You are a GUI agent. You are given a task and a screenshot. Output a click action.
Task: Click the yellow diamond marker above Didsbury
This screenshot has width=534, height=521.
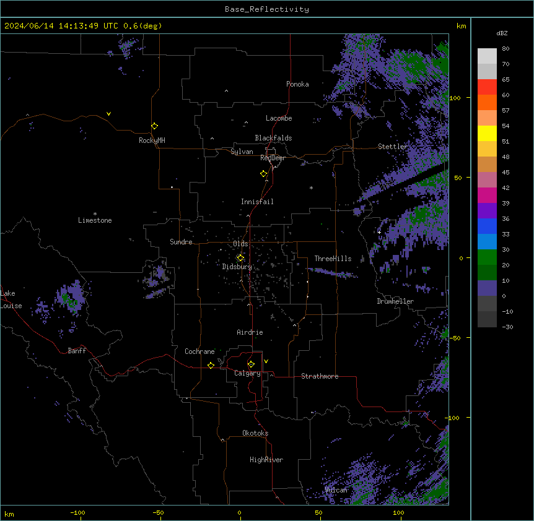(x=240, y=258)
